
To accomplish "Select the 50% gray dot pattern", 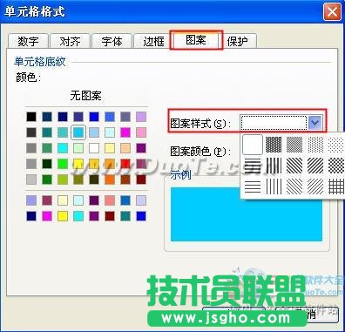I will pos(294,145).
